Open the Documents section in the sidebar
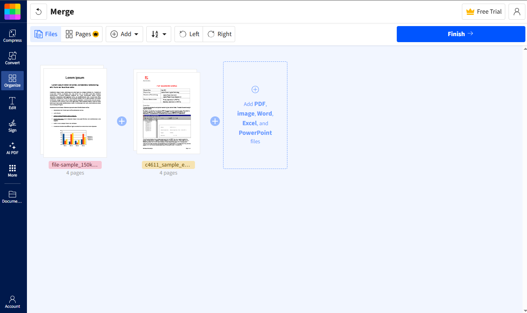 coord(12,197)
